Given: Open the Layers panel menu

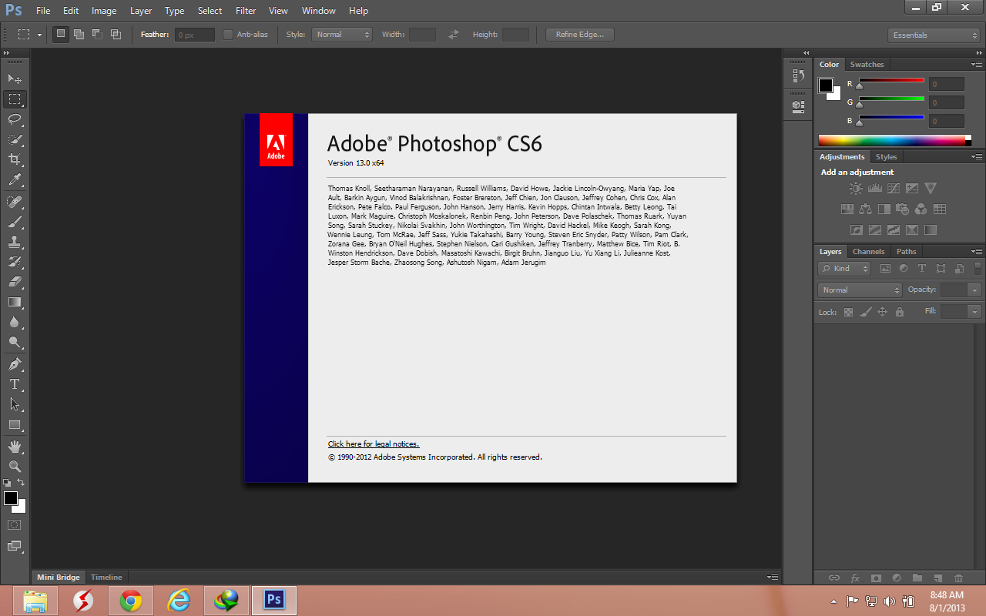Looking at the screenshot, I should coord(977,252).
